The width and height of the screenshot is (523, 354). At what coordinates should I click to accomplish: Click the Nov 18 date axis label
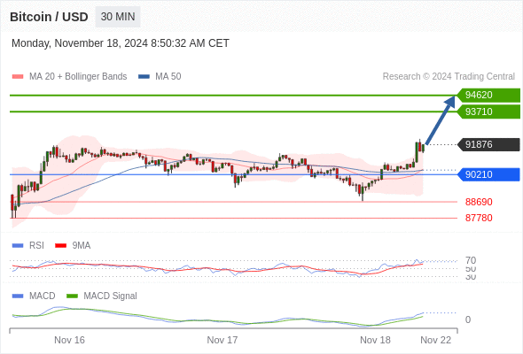(375, 340)
